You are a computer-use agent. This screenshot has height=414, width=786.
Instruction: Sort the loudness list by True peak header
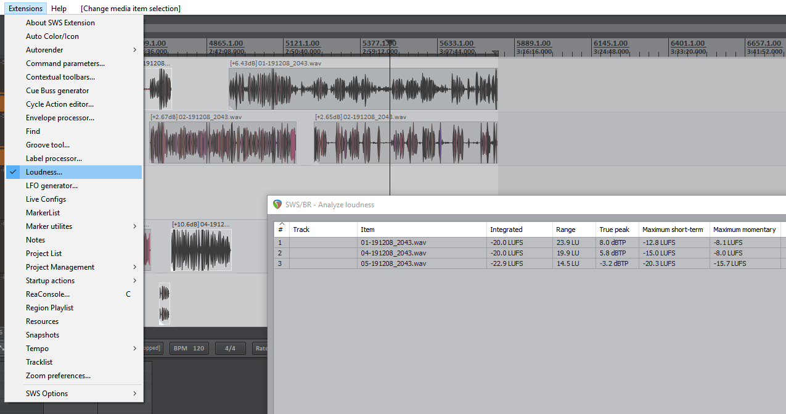click(x=614, y=230)
